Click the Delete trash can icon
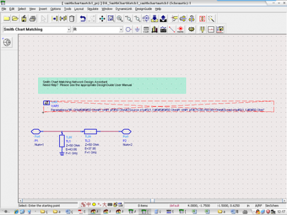Viewport: 287px width, 215px height. (72, 19)
